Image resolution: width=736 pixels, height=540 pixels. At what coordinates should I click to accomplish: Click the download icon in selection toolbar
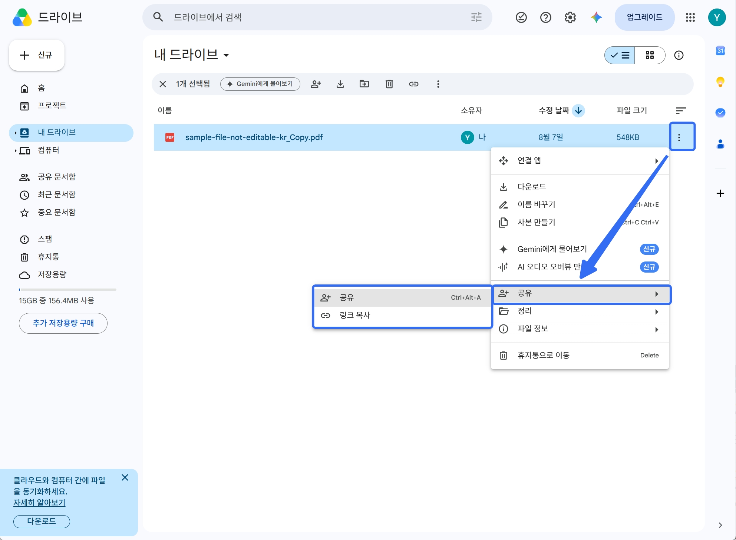[340, 84]
